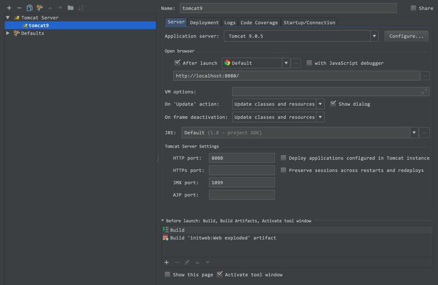Click the HTTP port field
This screenshot has width=438, height=285.
pos(242,158)
